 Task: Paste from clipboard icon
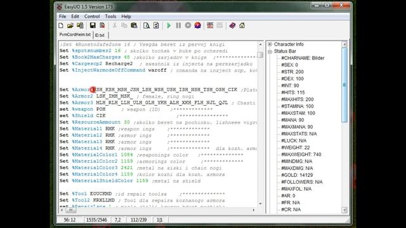(x=134, y=25)
